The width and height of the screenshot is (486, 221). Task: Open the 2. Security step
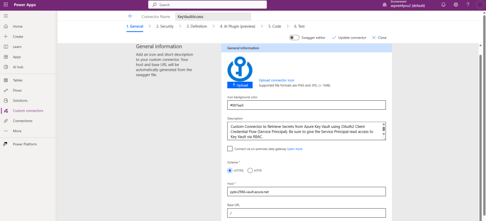165,27
